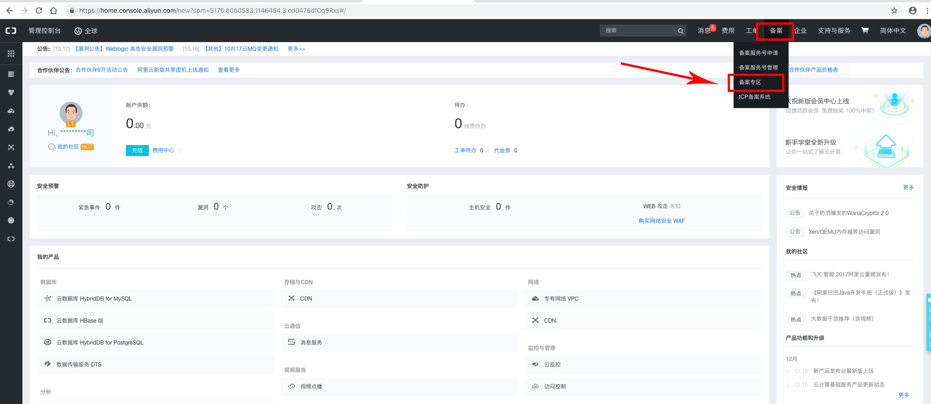Image resolution: width=931 pixels, height=404 pixels.
Task: Open the global region globe selector
Action: pyautogui.click(x=86, y=31)
